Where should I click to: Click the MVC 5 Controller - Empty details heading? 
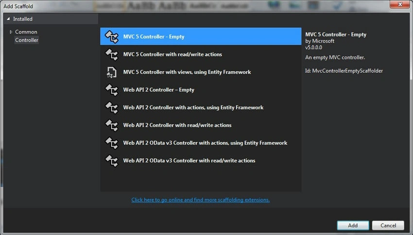coord(336,34)
